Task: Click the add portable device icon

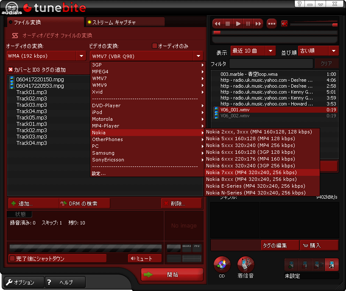Action: 291,265
